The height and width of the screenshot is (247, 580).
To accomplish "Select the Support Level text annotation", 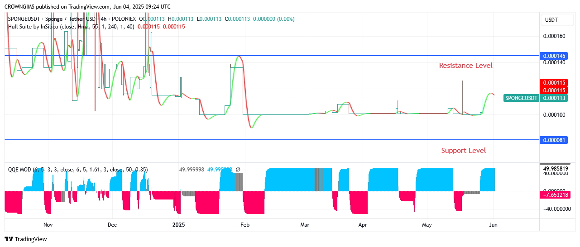I will (463, 151).
